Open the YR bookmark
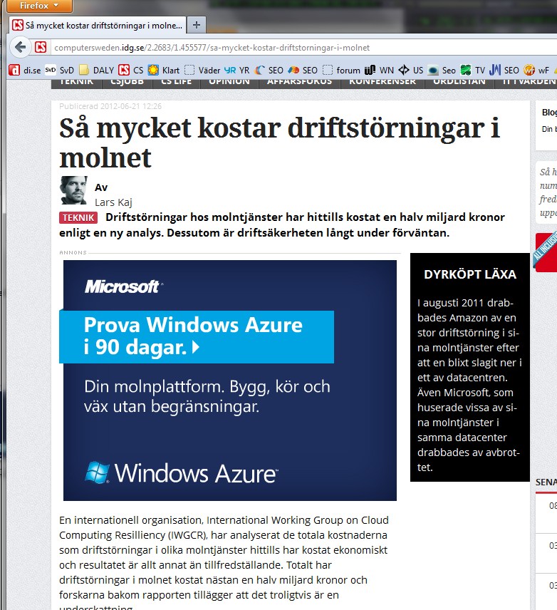The image size is (557, 610). coord(237,70)
